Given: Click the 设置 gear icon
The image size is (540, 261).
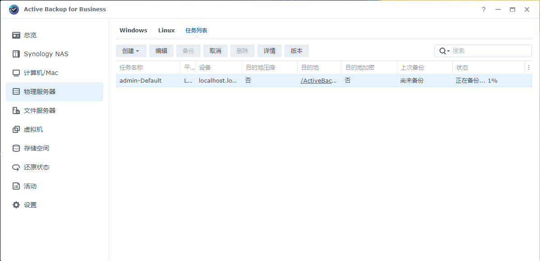Looking at the screenshot, I should click(x=16, y=205).
